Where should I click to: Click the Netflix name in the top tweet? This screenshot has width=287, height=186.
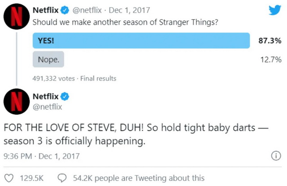45,10
